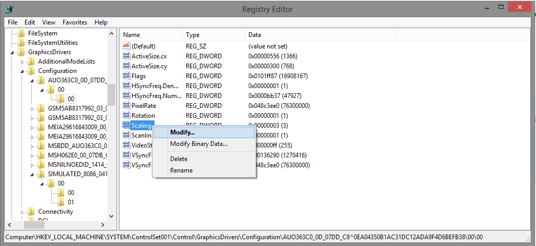
Task: Sort values by the Name column header
Action: click(151, 35)
